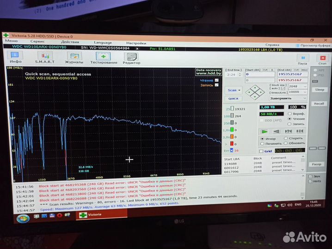This screenshot has height=249, width=332.
Task: Open the Настройки menu
Action: click(x=136, y=43)
